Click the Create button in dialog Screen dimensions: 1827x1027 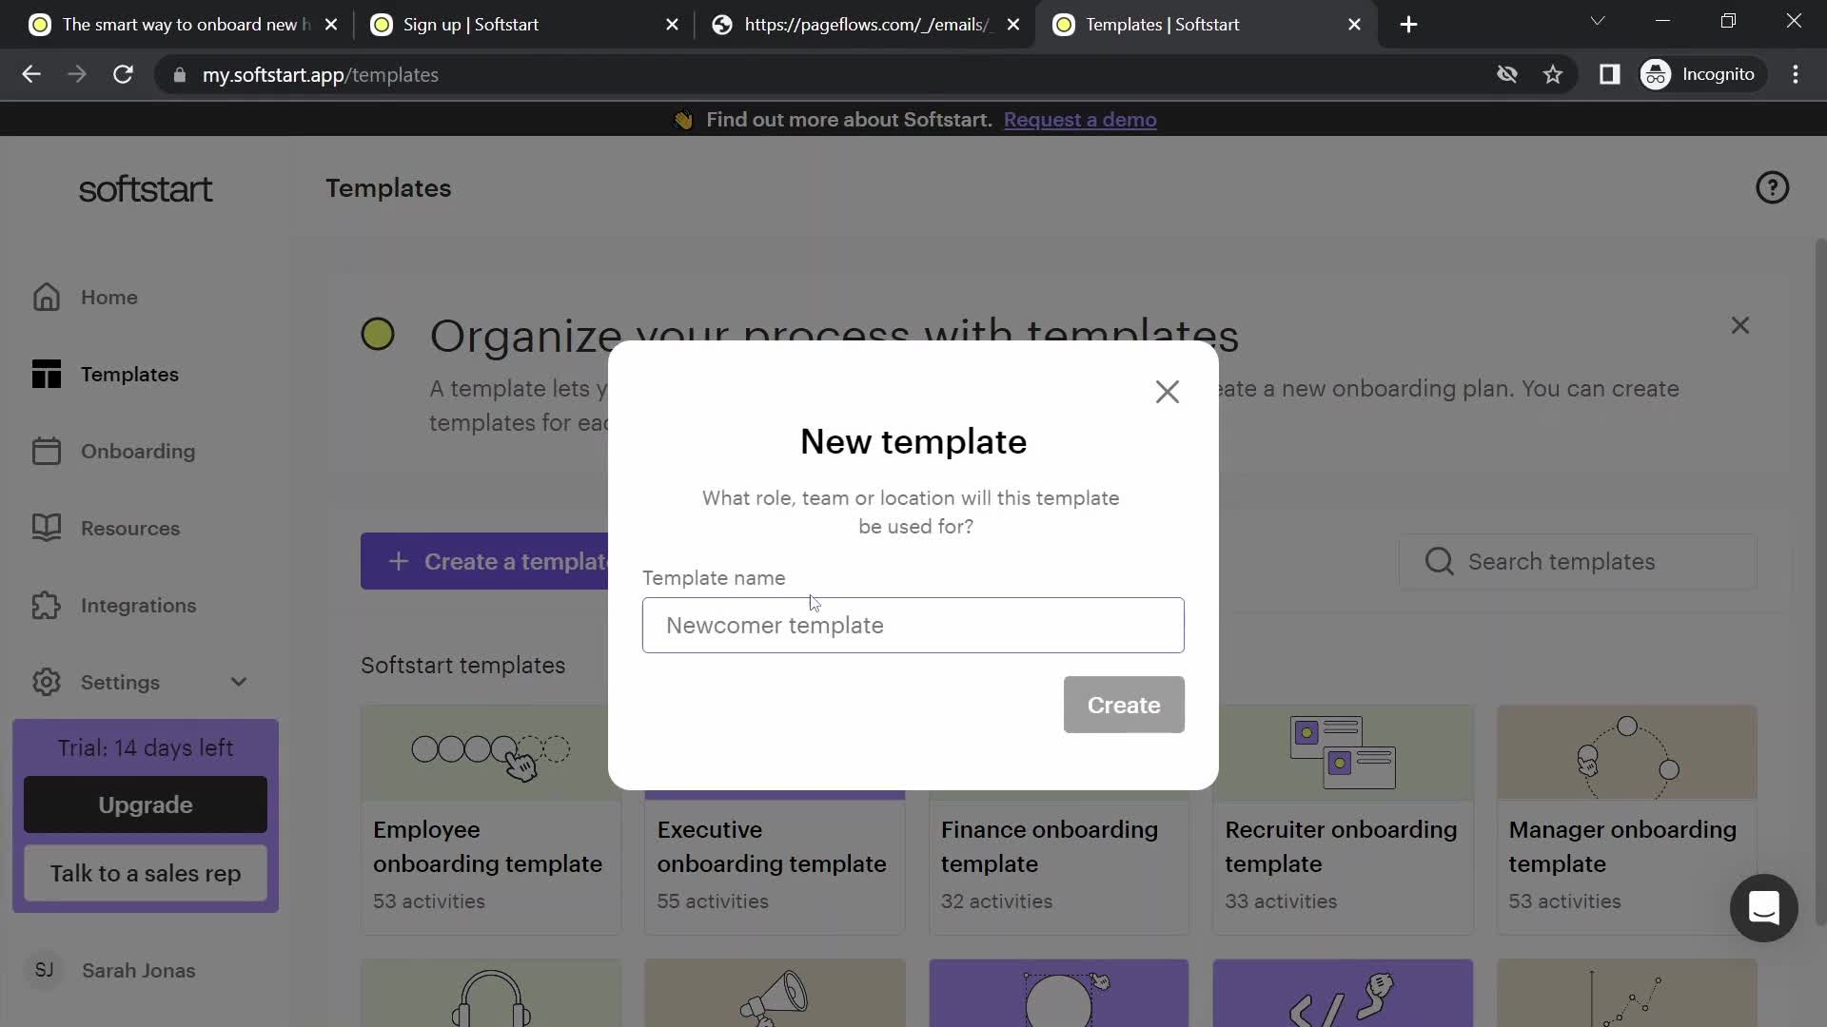coord(1124,705)
